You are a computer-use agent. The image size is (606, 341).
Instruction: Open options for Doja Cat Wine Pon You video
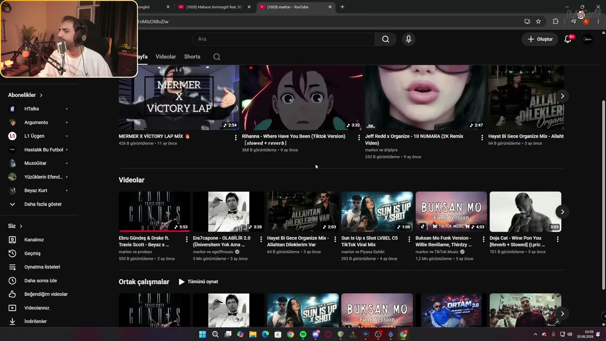tap(558, 239)
